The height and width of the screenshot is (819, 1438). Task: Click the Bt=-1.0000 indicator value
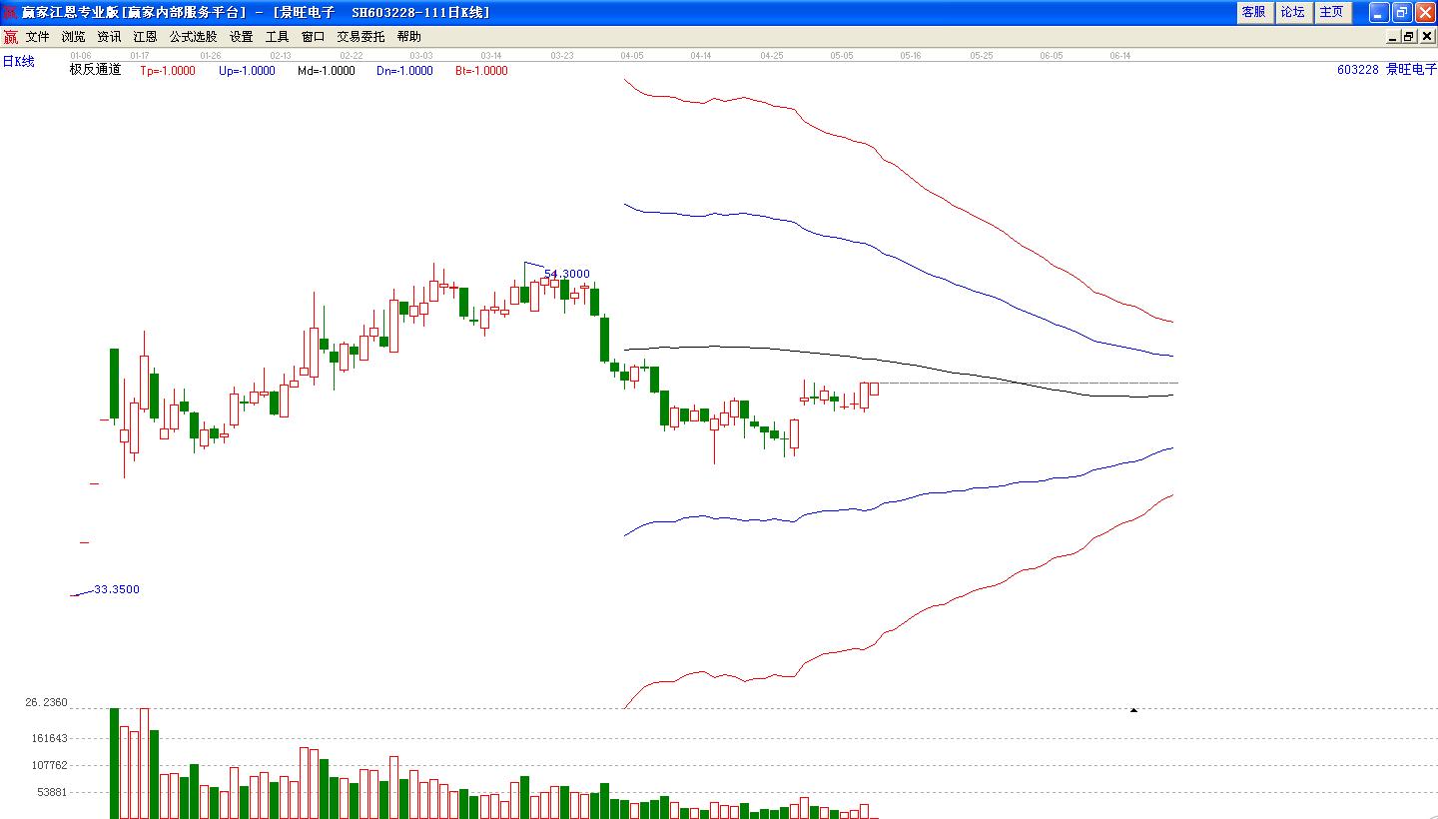[481, 71]
